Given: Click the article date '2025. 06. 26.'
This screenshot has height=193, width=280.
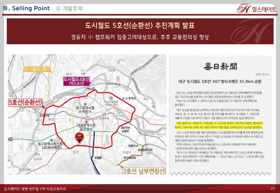Looking at the screenshot, I should (x=262, y=75).
